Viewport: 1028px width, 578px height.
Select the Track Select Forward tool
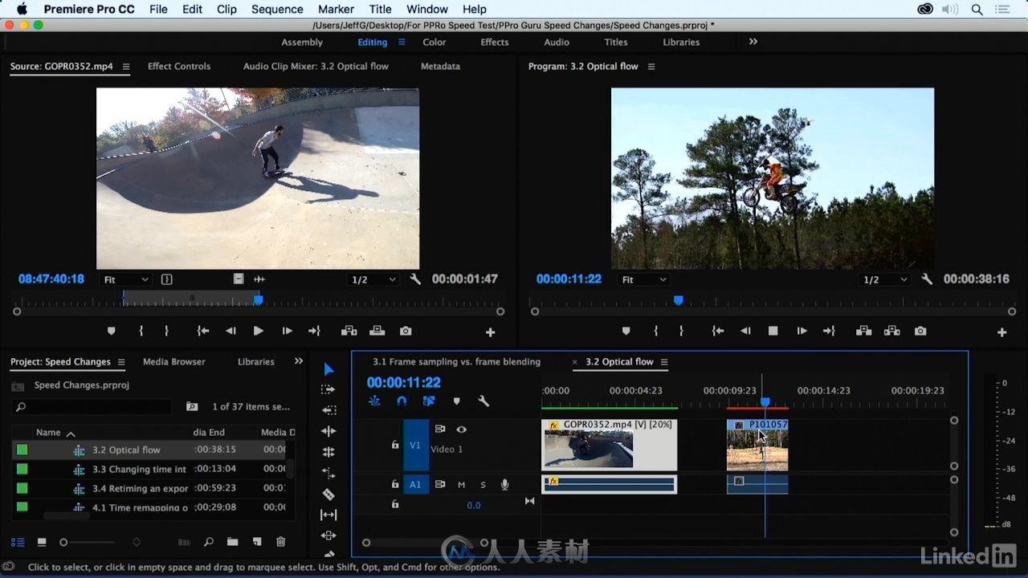[x=328, y=389]
